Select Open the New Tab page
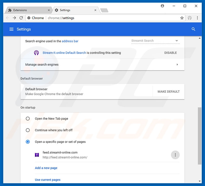 click(x=28, y=119)
